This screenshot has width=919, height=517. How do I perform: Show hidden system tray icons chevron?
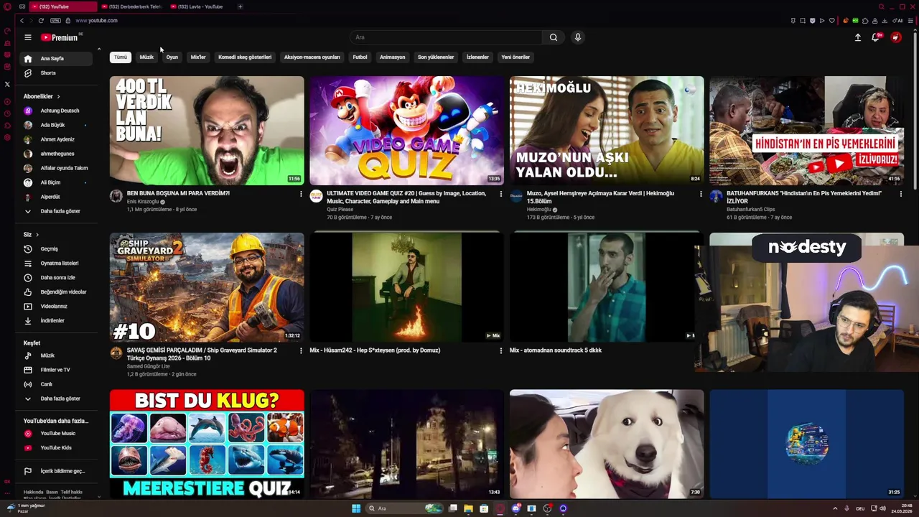835,508
